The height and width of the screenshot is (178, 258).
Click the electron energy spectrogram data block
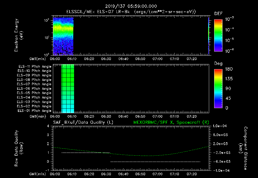click(63, 36)
